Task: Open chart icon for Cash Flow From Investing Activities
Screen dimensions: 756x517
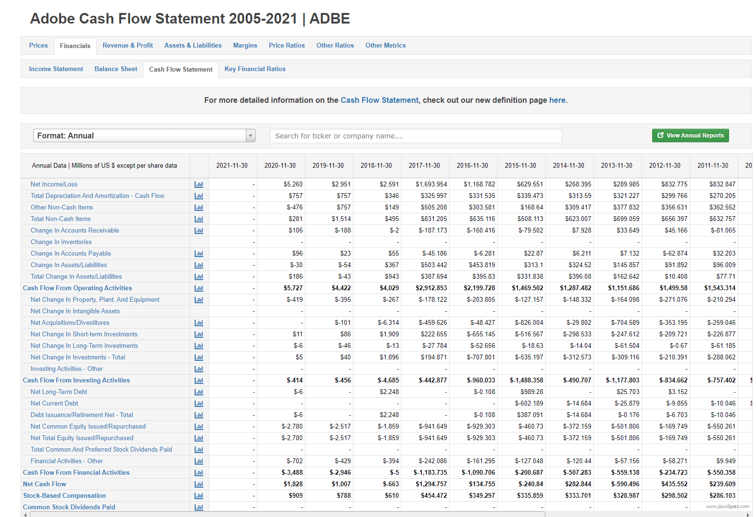Action: coord(199,381)
